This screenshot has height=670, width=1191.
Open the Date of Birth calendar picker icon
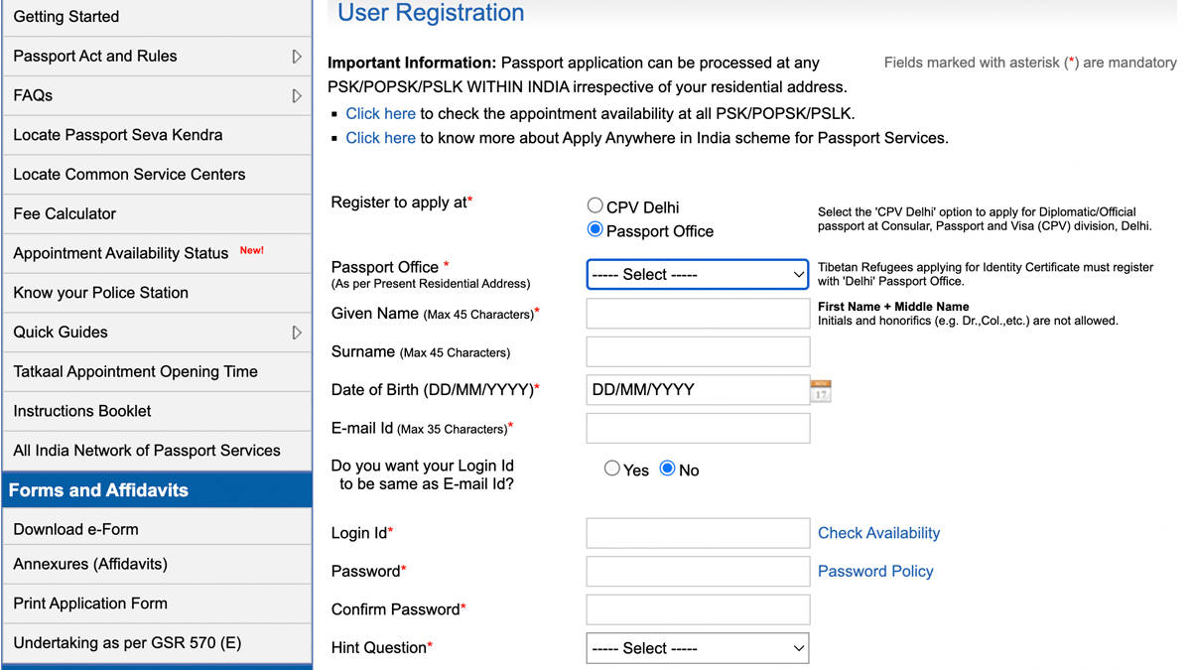[821, 390]
